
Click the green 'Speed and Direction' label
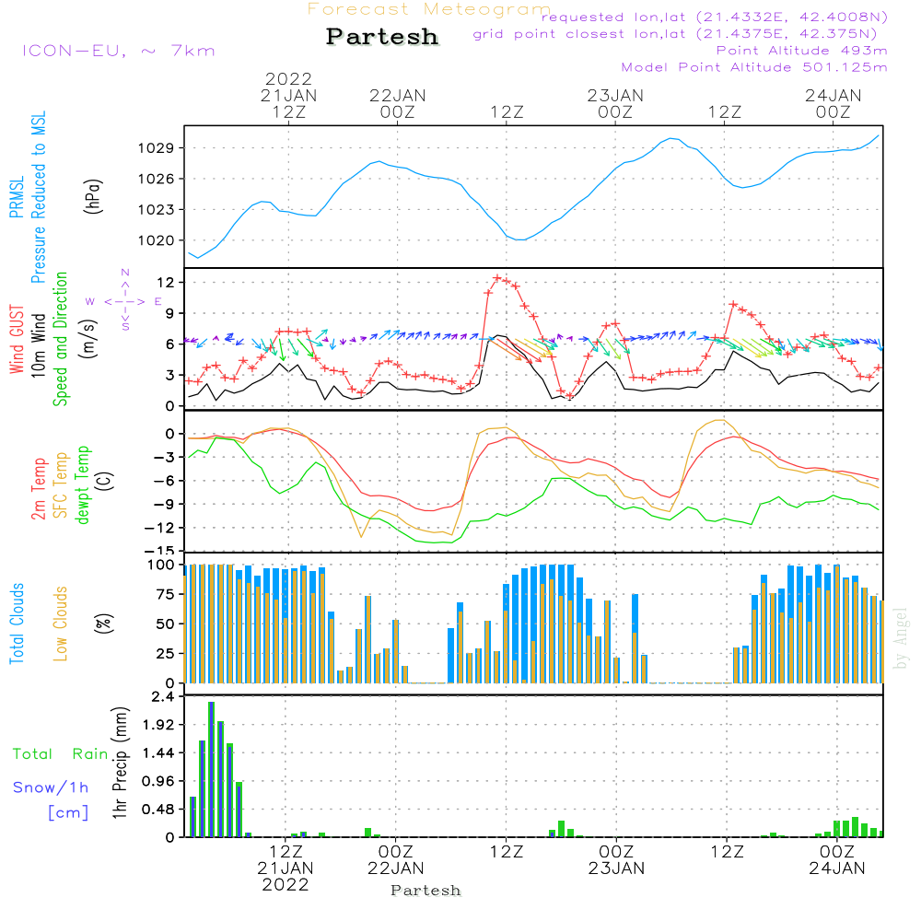pyautogui.click(x=60, y=339)
